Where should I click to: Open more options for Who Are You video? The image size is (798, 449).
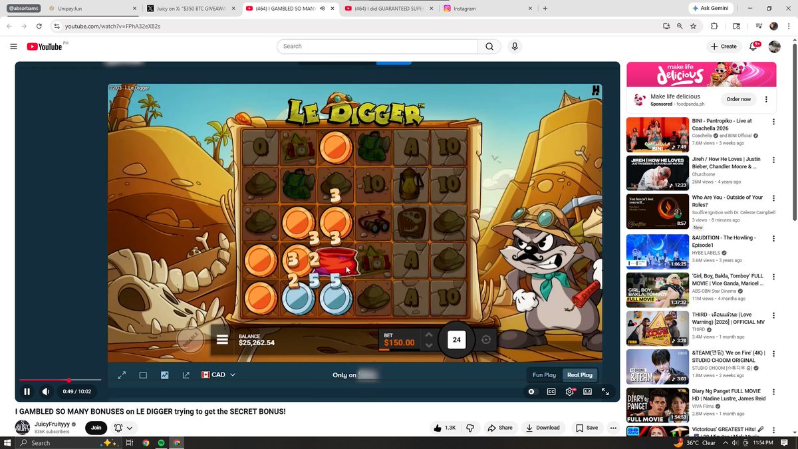(x=773, y=198)
